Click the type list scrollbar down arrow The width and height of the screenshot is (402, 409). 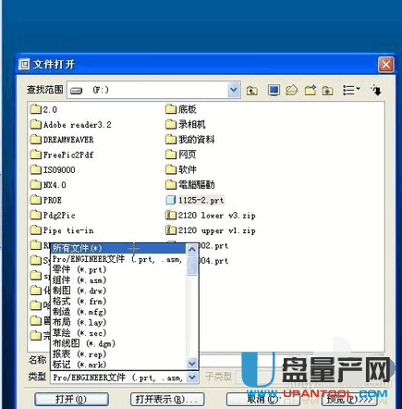(192, 364)
